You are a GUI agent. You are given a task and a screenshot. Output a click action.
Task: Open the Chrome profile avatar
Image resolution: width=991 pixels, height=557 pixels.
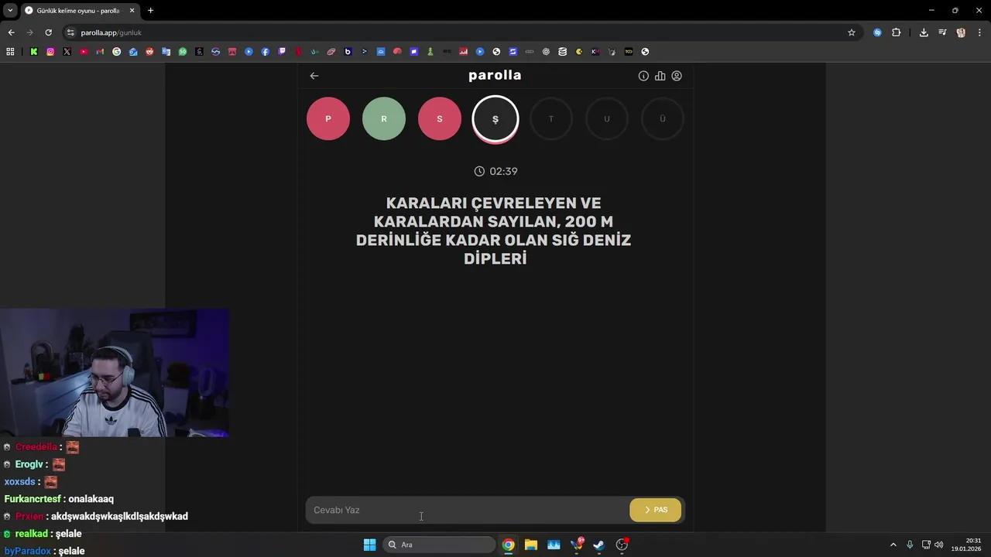pyautogui.click(x=961, y=32)
